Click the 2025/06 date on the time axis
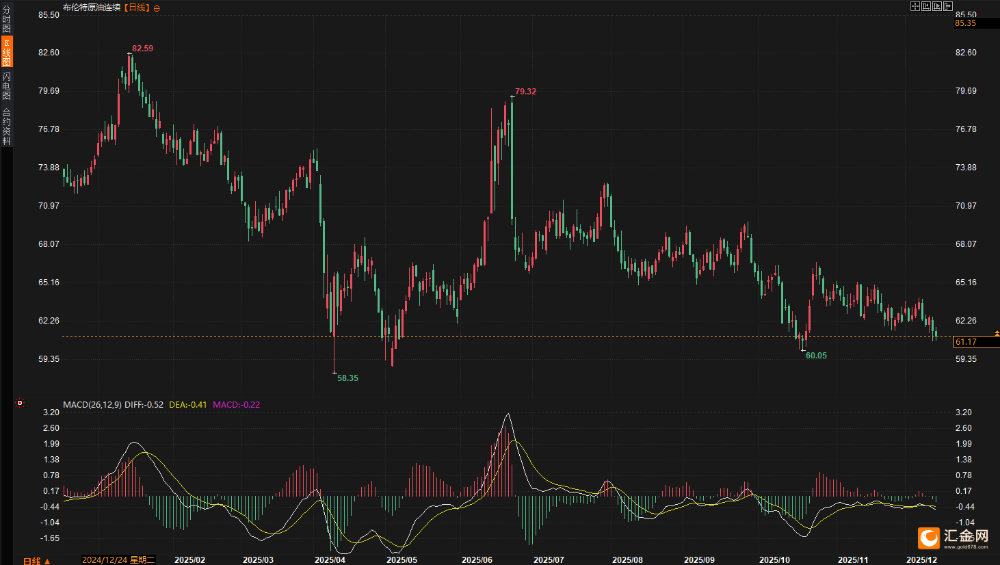 click(477, 560)
